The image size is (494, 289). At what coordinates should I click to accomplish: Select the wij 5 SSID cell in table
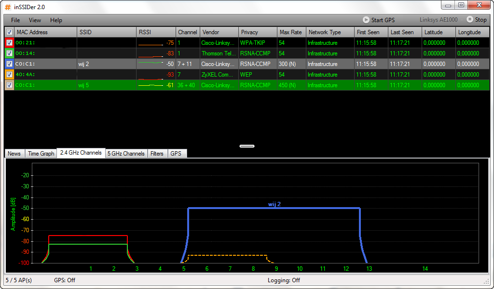tap(107, 85)
